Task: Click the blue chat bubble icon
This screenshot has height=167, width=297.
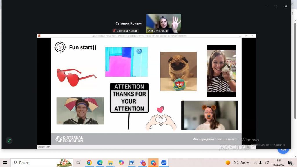Action: click(283, 149)
